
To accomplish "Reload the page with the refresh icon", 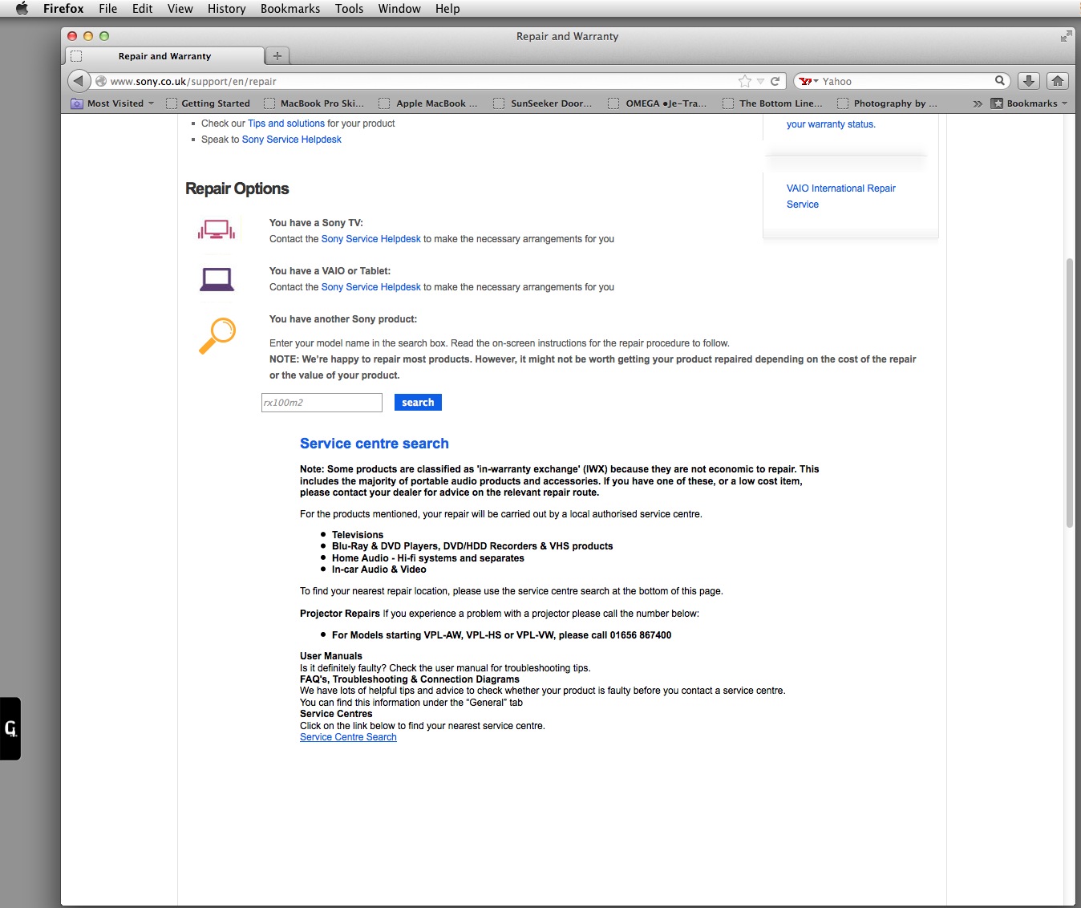I will [x=775, y=81].
